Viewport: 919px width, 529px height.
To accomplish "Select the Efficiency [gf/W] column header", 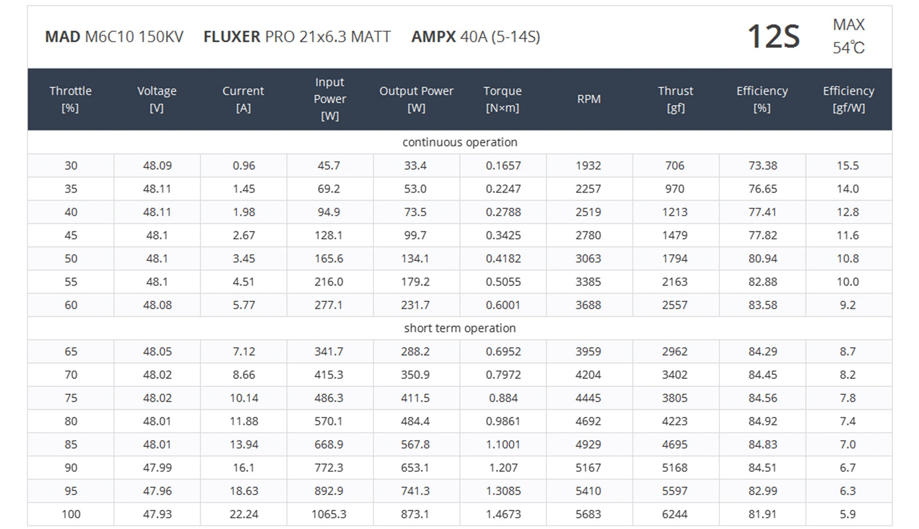I will (x=848, y=99).
